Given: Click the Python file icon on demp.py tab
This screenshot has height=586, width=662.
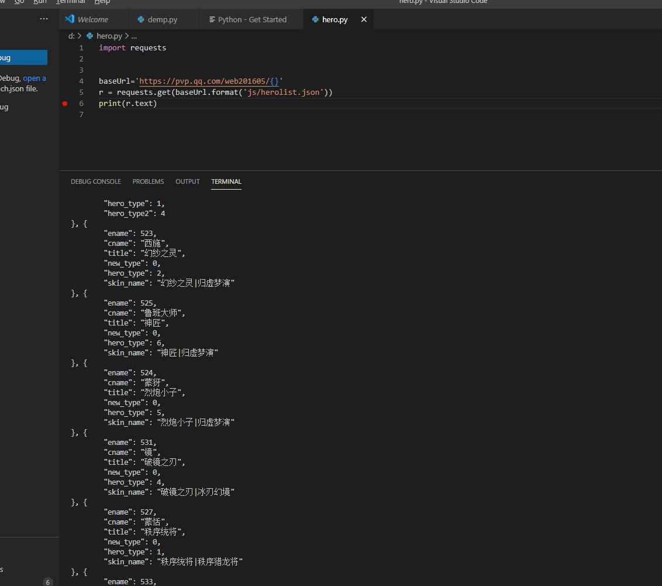Looking at the screenshot, I should click(141, 19).
